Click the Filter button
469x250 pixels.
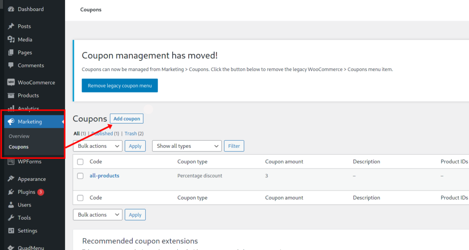click(x=234, y=146)
